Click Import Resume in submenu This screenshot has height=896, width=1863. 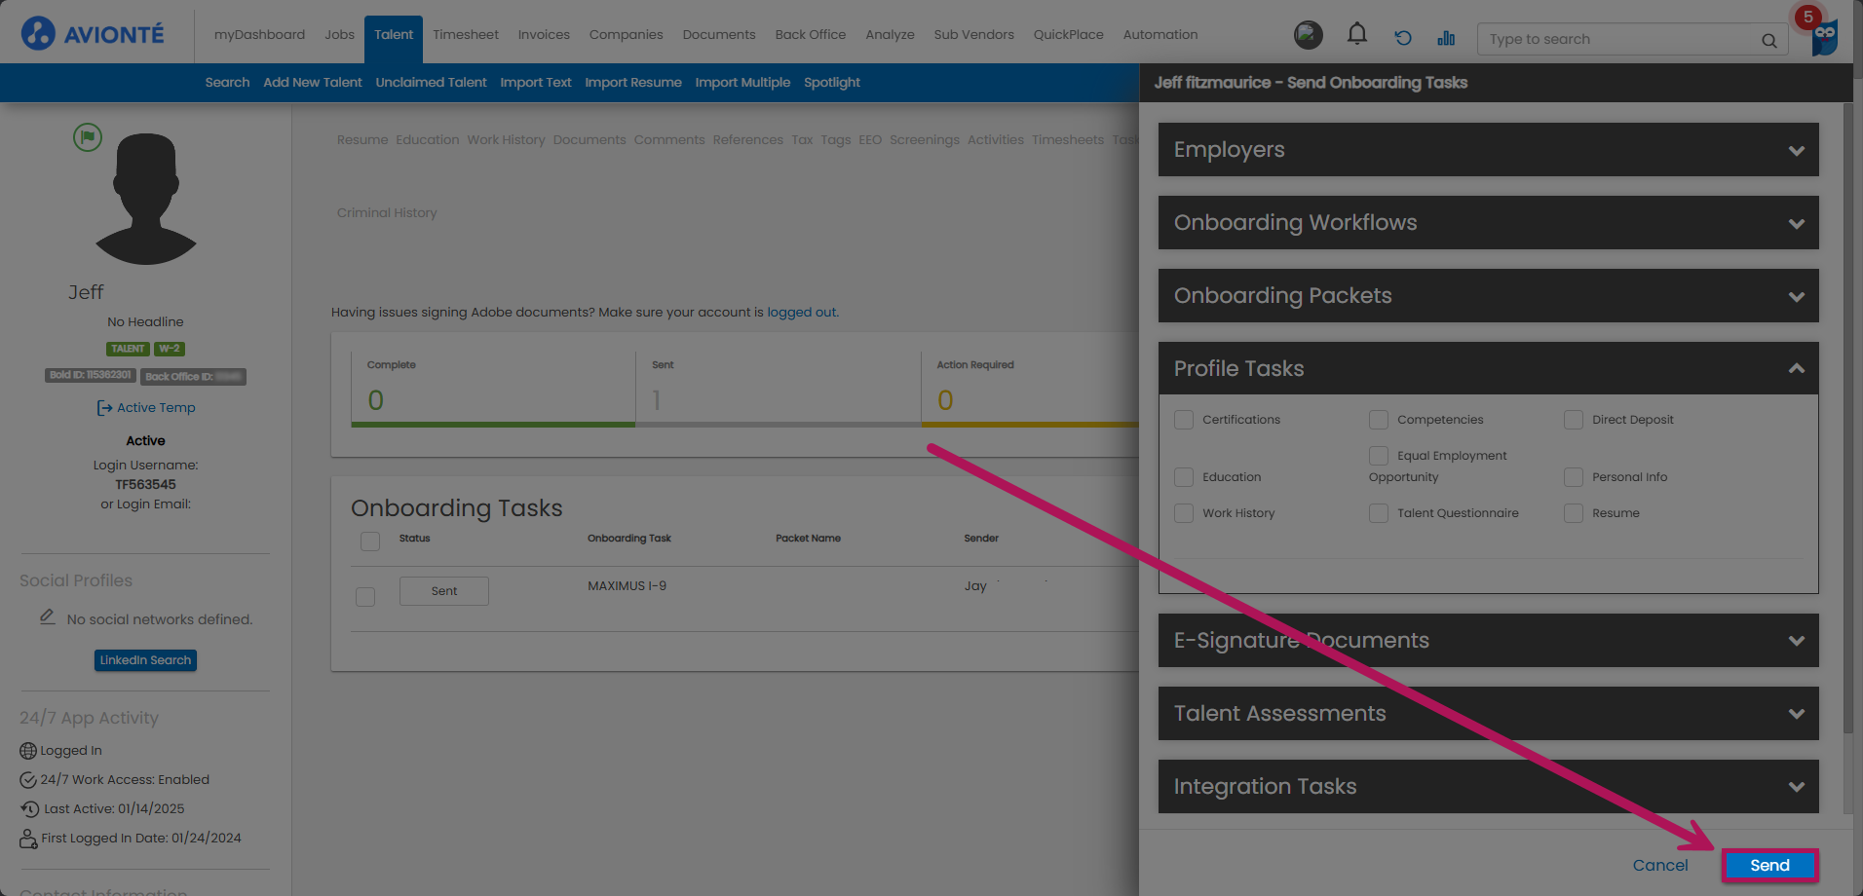tap(633, 83)
